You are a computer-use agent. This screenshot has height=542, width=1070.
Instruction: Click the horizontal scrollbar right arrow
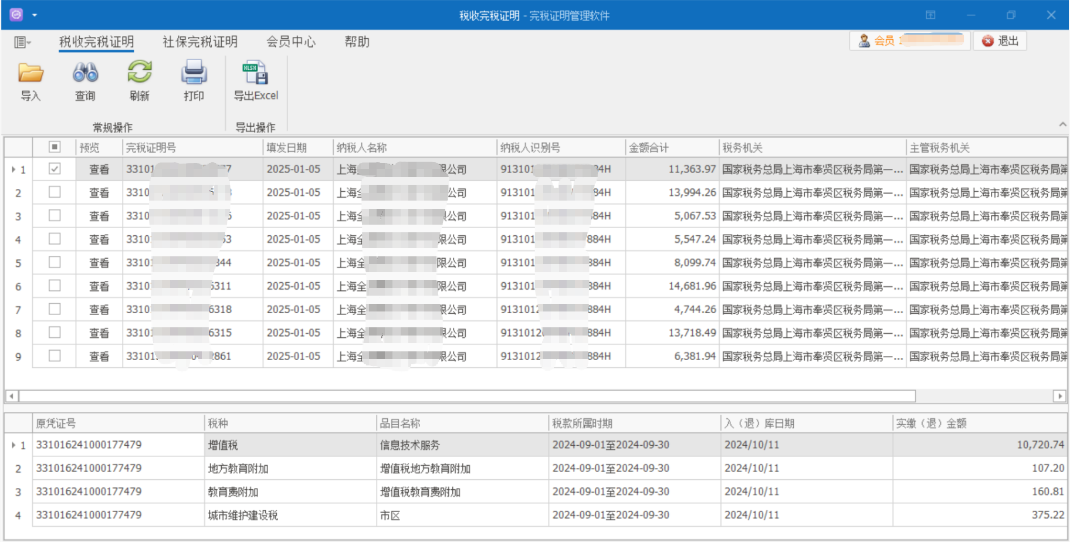[1059, 396]
